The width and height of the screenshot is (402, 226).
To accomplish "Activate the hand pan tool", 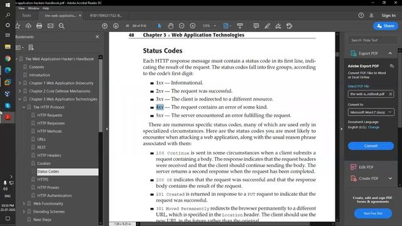I will (170, 26).
